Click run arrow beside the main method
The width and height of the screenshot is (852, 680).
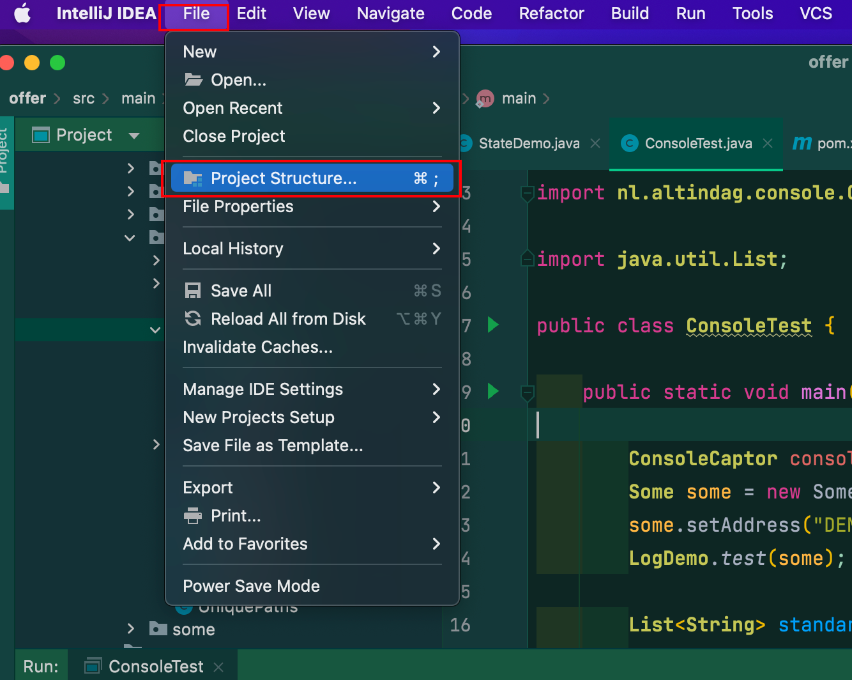(492, 391)
